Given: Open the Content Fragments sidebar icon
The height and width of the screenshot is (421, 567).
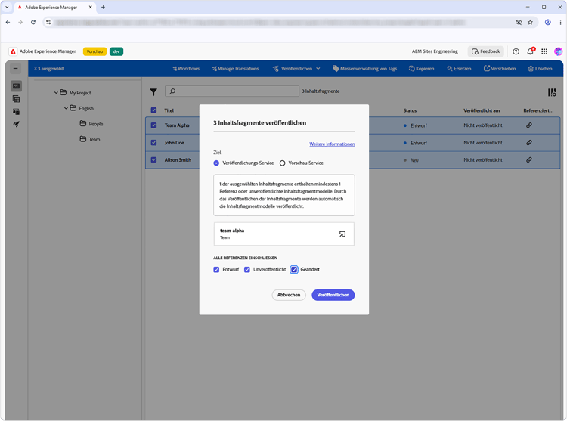Looking at the screenshot, I should (16, 86).
